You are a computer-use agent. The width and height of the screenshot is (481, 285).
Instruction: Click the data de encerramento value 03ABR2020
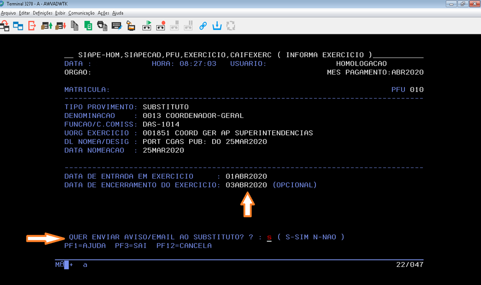click(246, 185)
